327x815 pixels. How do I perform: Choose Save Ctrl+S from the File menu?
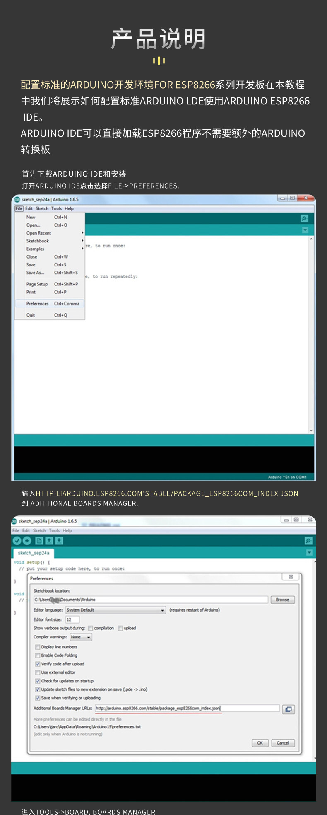pos(50,264)
